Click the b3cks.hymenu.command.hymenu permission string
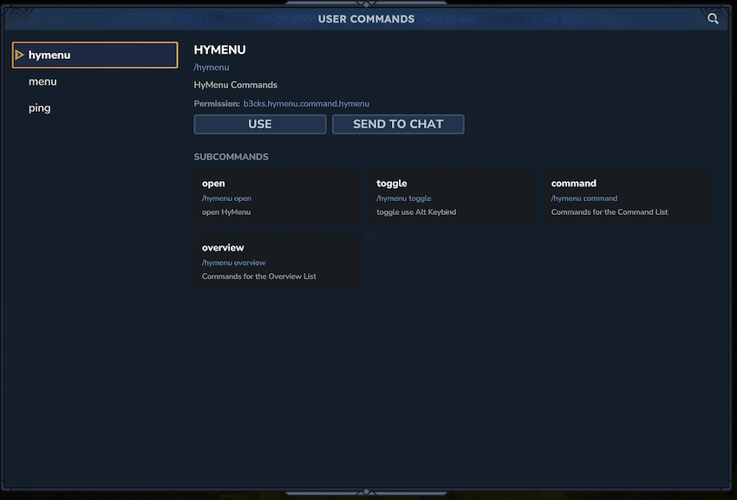Viewport: 737px width, 500px height. click(x=306, y=103)
